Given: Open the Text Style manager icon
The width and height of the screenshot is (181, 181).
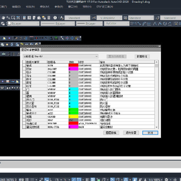Looking at the screenshot, I should point(62,18).
